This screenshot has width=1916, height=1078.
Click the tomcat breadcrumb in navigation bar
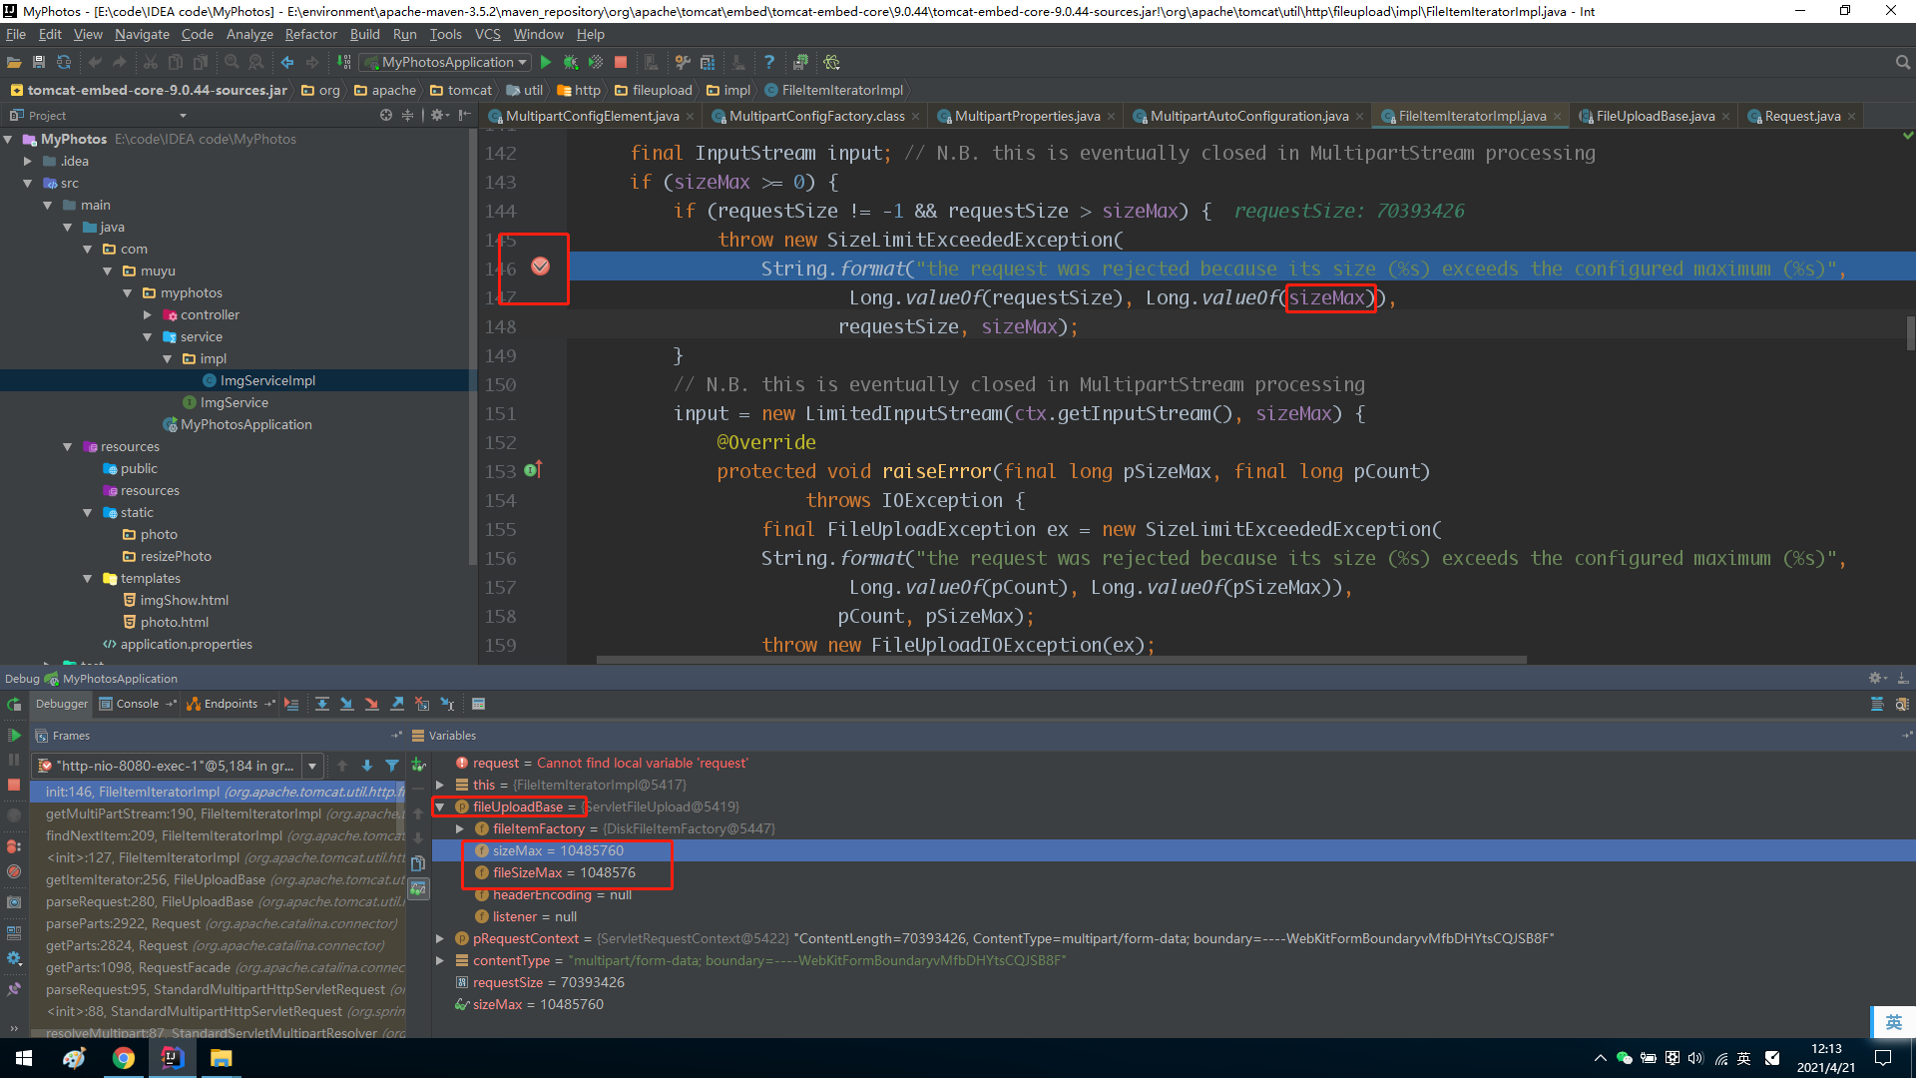click(x=469, y=90)
